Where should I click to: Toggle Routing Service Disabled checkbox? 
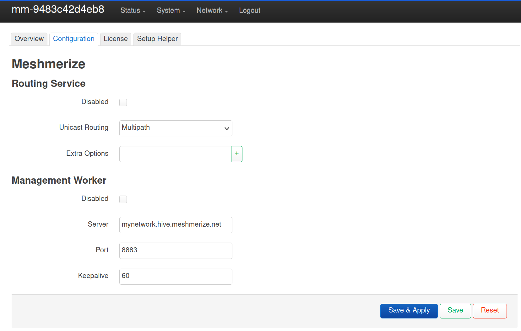pos(123,102)
